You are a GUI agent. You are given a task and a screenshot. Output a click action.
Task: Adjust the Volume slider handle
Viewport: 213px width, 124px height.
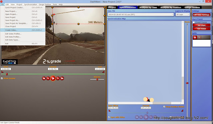(x=97, y=79)
